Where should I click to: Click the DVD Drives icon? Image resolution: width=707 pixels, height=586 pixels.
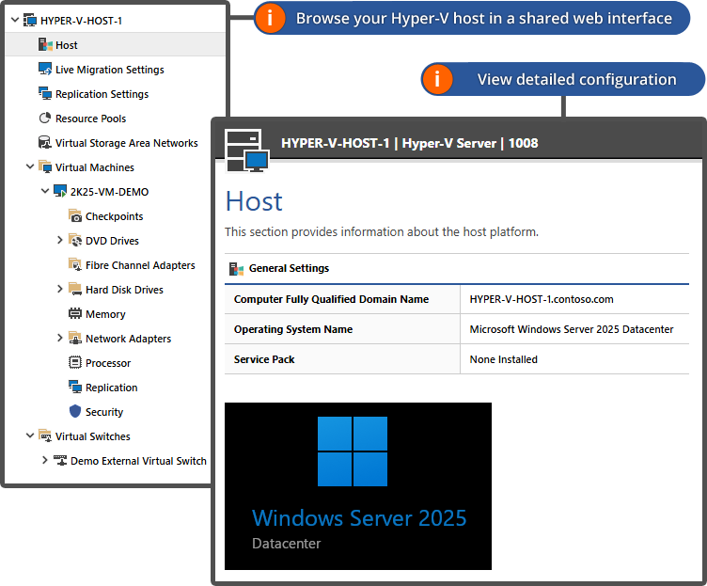(x=75, y=240)
